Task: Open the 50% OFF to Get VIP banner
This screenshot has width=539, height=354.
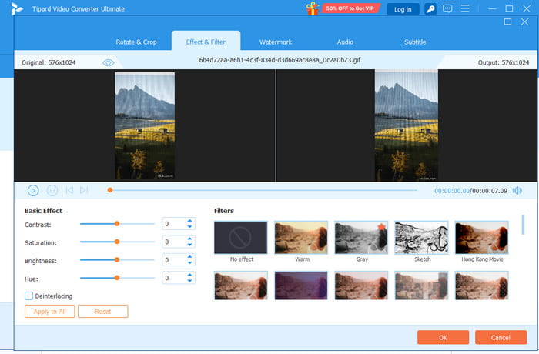Action: pyautogui.click(x=350, y=8)
